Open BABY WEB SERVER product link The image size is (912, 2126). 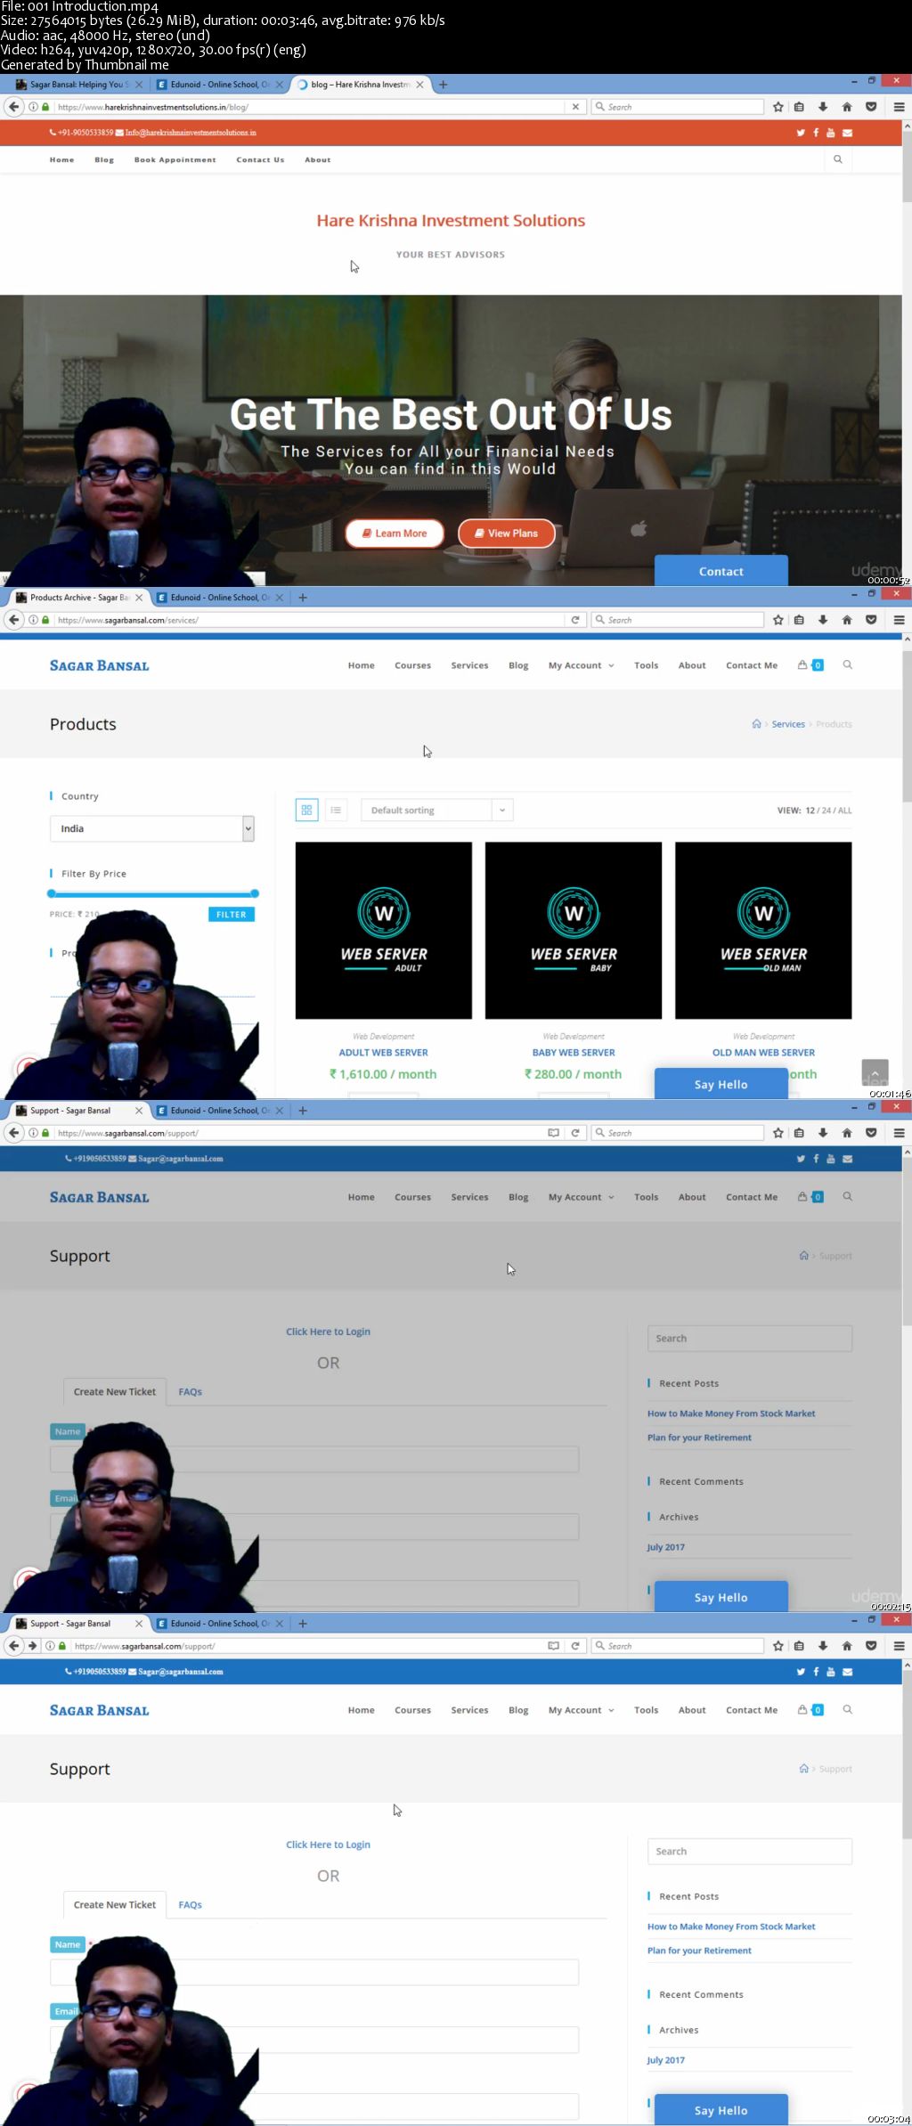(x=574, y=1053)
